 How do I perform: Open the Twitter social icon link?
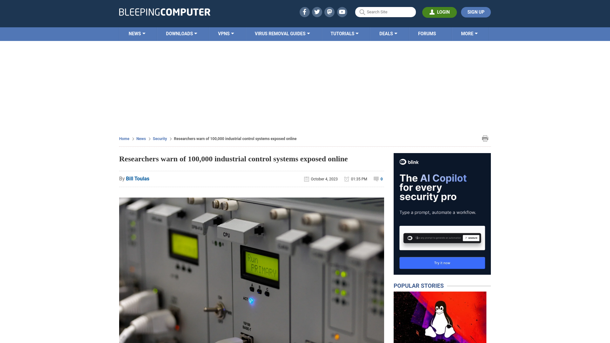[317, 12]
